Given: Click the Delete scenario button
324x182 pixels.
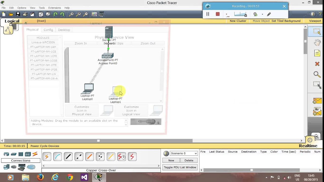Looking at the screenshot, I should [x=189, y=160].
